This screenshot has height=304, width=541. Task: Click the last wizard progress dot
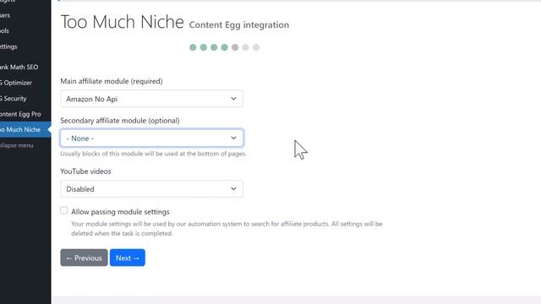pyautogui.click(x=256, y=47)
